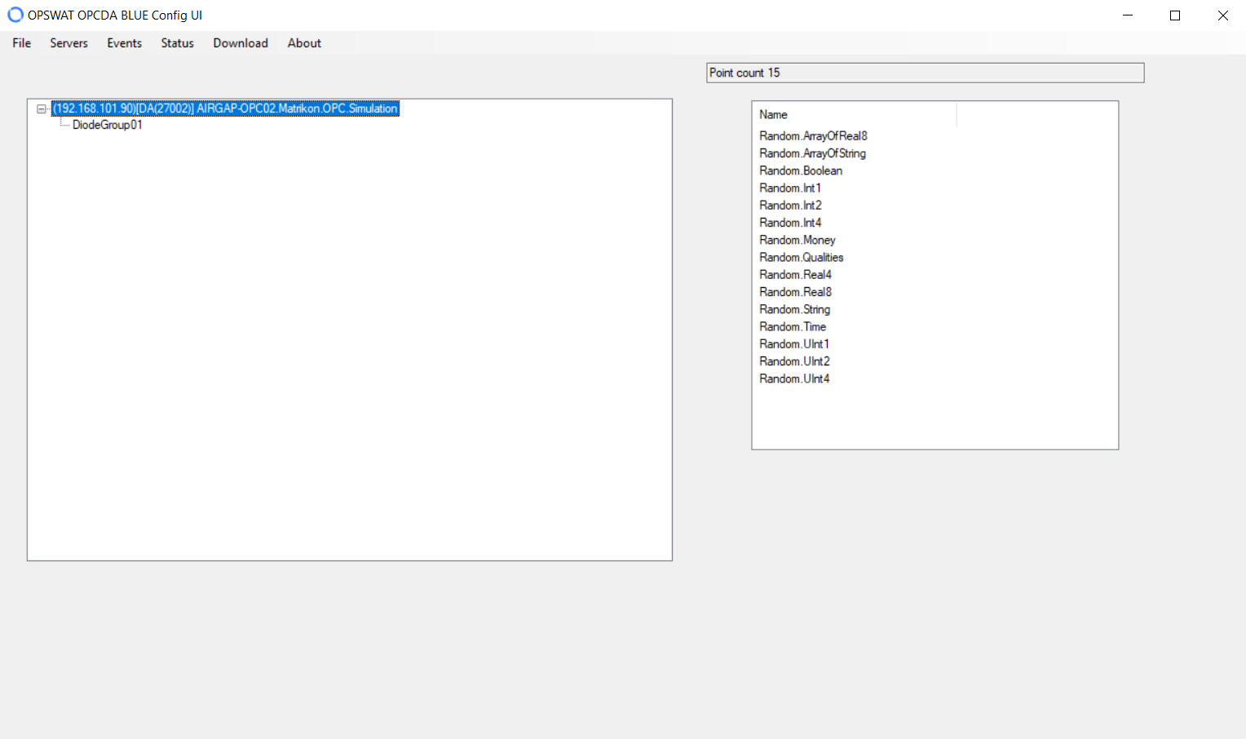Viewport: 1246px width, 739px height.
Task: Select the Random.Real4 point
Action: [795, 275]
